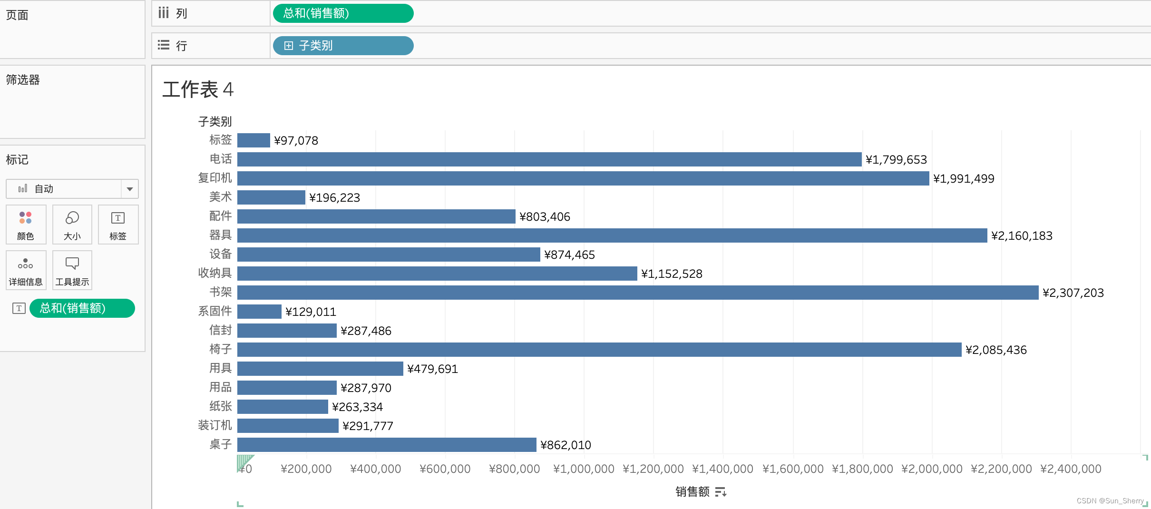The width and height of the screenshot is (1151, 509).
Task: Select the 椅子 bar in the chart
Action: pyautogui.click(x=599, y=350)
